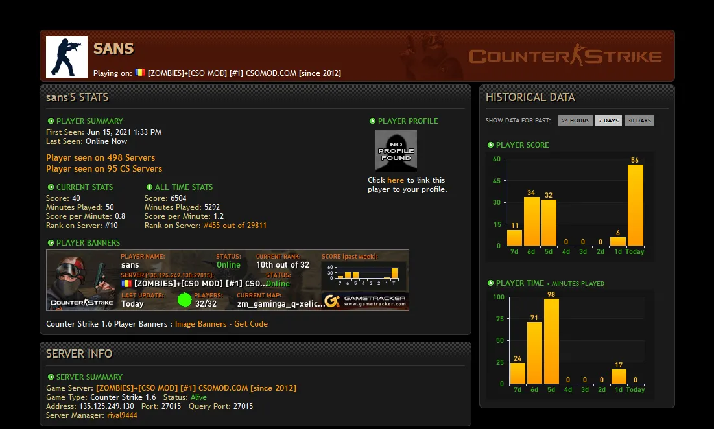Click the 5d bar showing 32 score
This screenshot has height=429, width=714.
click(549, 223)
